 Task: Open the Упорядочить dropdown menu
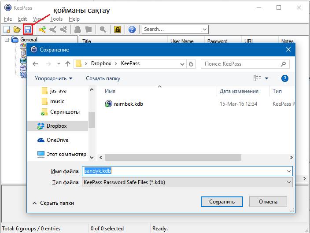54,78
